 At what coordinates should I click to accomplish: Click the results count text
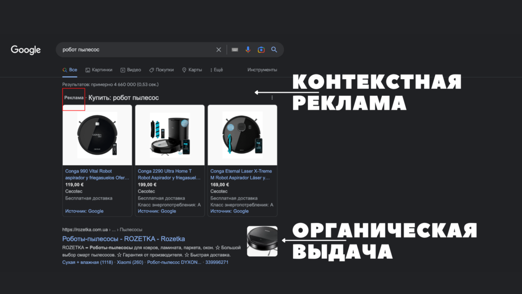coord(111,84)
